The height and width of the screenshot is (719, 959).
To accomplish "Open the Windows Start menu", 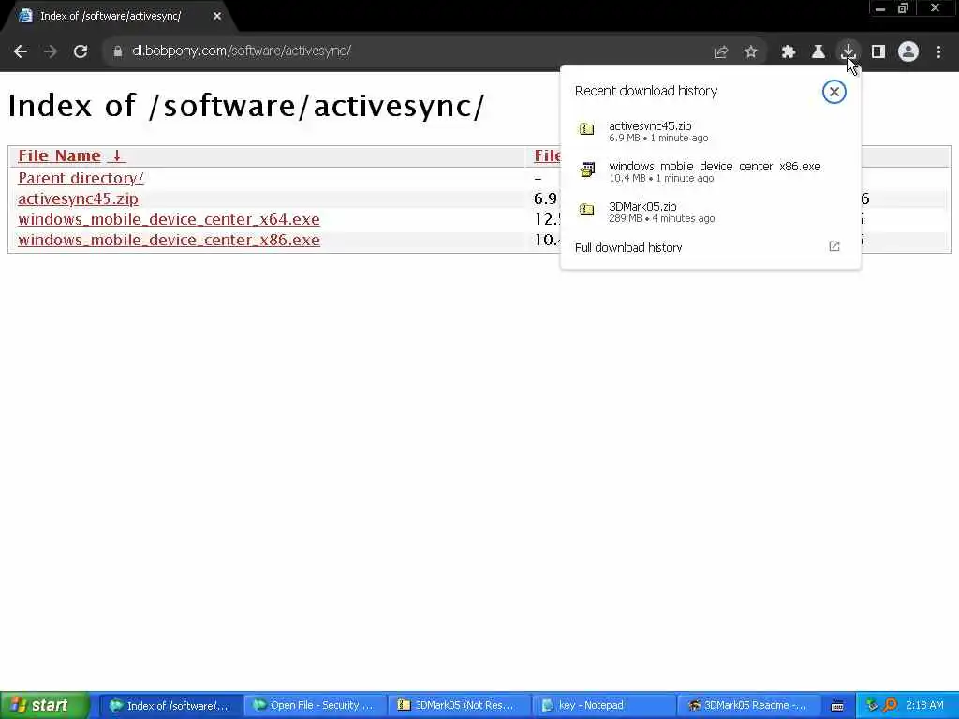I will click(44, 705).
